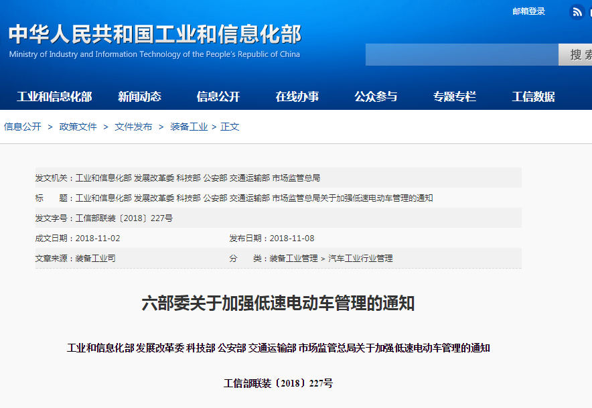
Task: Click 正文 at the breadcrumb end
Action: click(230, 127)
